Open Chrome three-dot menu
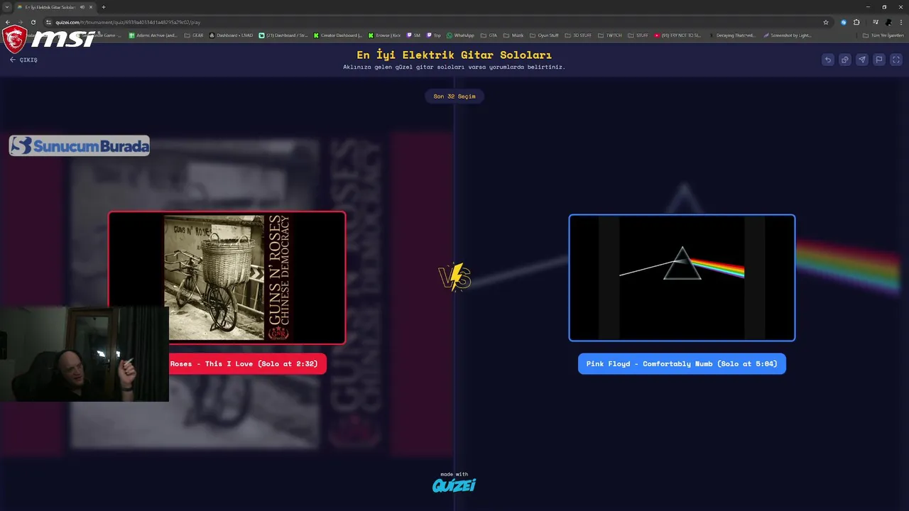The height and width of the screenshot is (511, 909). click(x=901, y=22)
